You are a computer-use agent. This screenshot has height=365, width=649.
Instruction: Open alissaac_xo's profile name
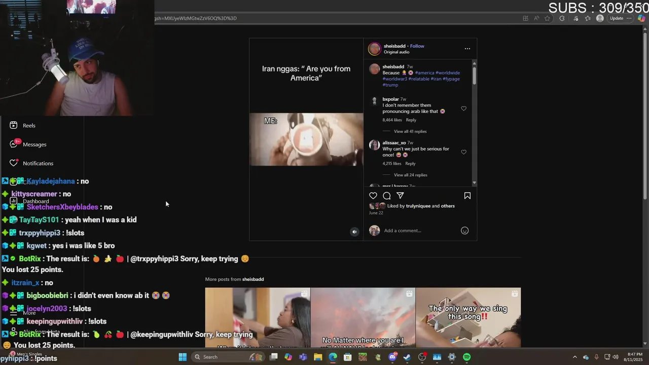(394, 143)
